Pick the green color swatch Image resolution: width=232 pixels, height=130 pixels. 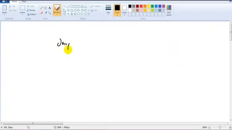[152, 6]
